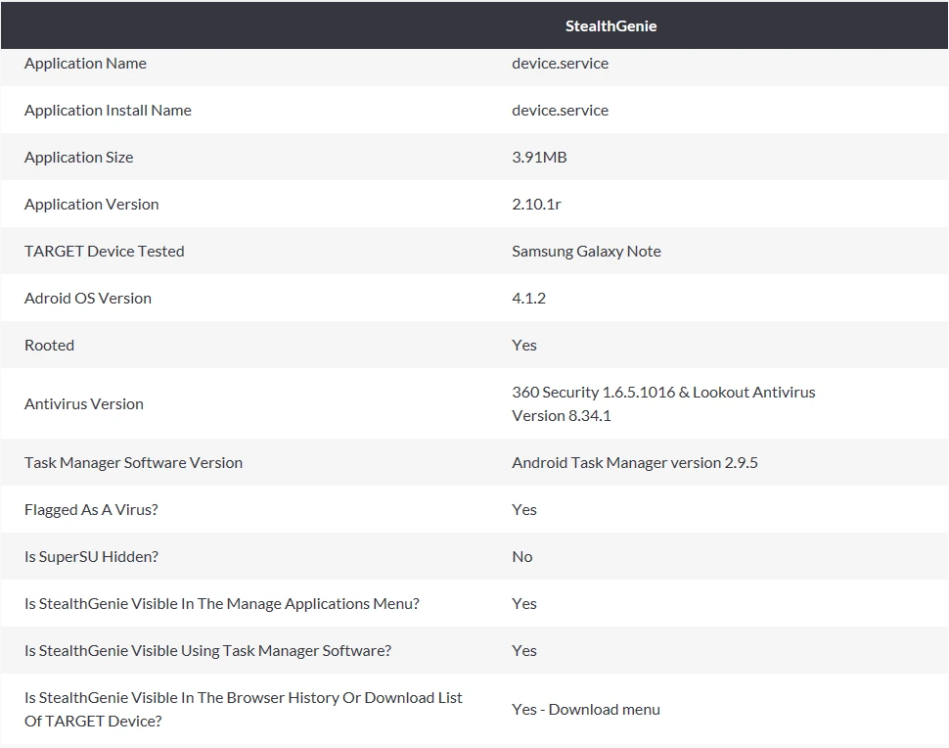Select the Rooted row label

click(49, 346)
